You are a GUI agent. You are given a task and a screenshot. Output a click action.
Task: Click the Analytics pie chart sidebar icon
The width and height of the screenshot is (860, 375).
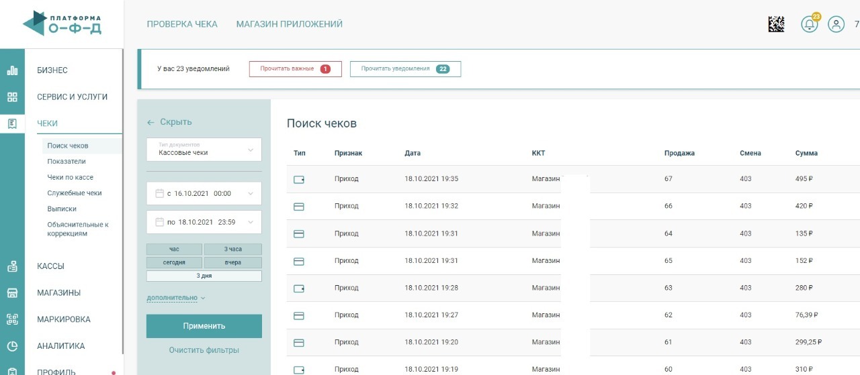click(x=12, y=346)
